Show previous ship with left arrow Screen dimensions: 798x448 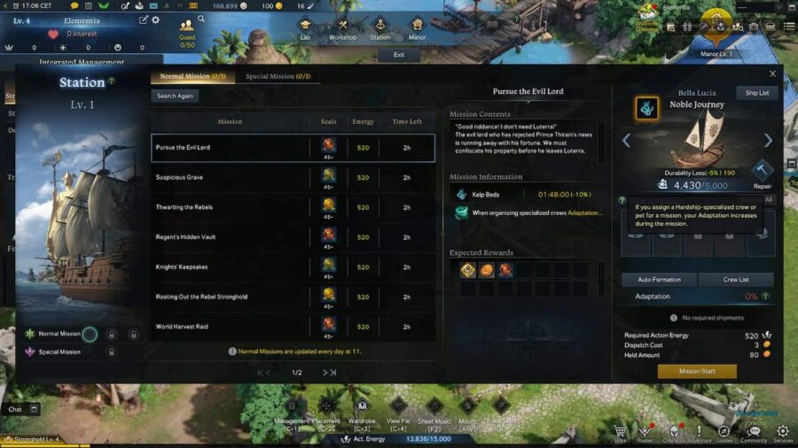[627, 140]
